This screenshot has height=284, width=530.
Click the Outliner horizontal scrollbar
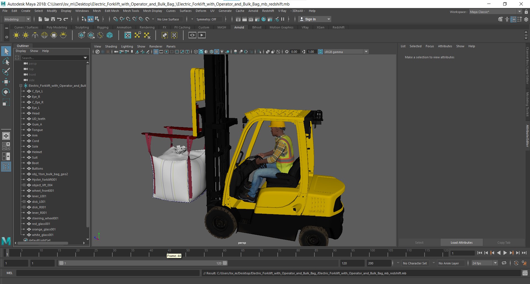[43, 243]
